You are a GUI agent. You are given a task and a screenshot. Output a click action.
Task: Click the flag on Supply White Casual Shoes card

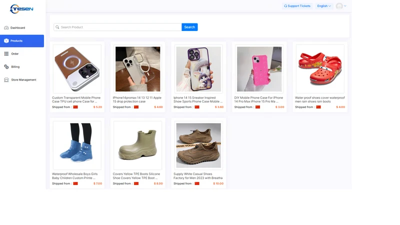(x=197, y=183)
